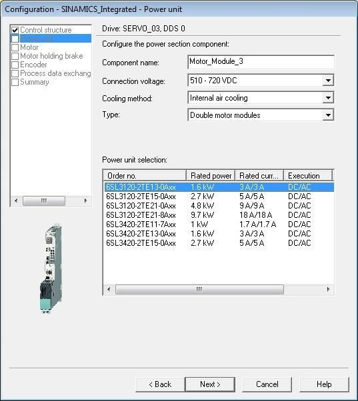Sort by Order no. column header

pos(145,176)
